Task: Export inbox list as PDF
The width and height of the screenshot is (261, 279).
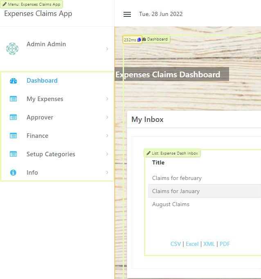Action: tap(225, 244)
